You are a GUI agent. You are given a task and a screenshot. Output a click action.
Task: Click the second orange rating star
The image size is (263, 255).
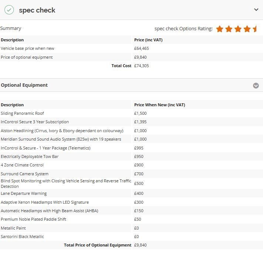point(229,29)
